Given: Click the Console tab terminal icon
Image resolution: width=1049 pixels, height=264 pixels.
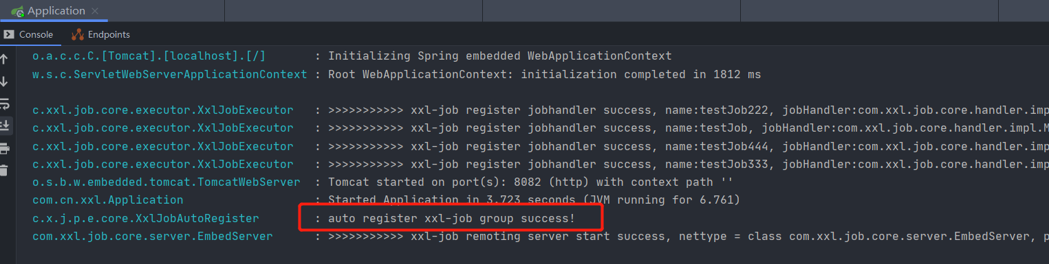Looking at the screenshot, I should point(8,34).
